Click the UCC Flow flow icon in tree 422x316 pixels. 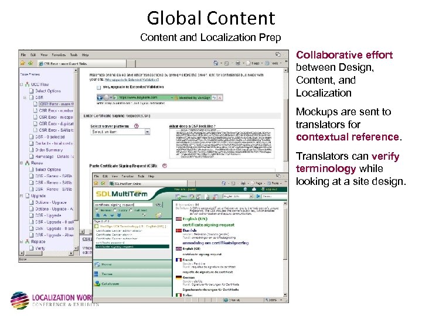pos(27,84)
